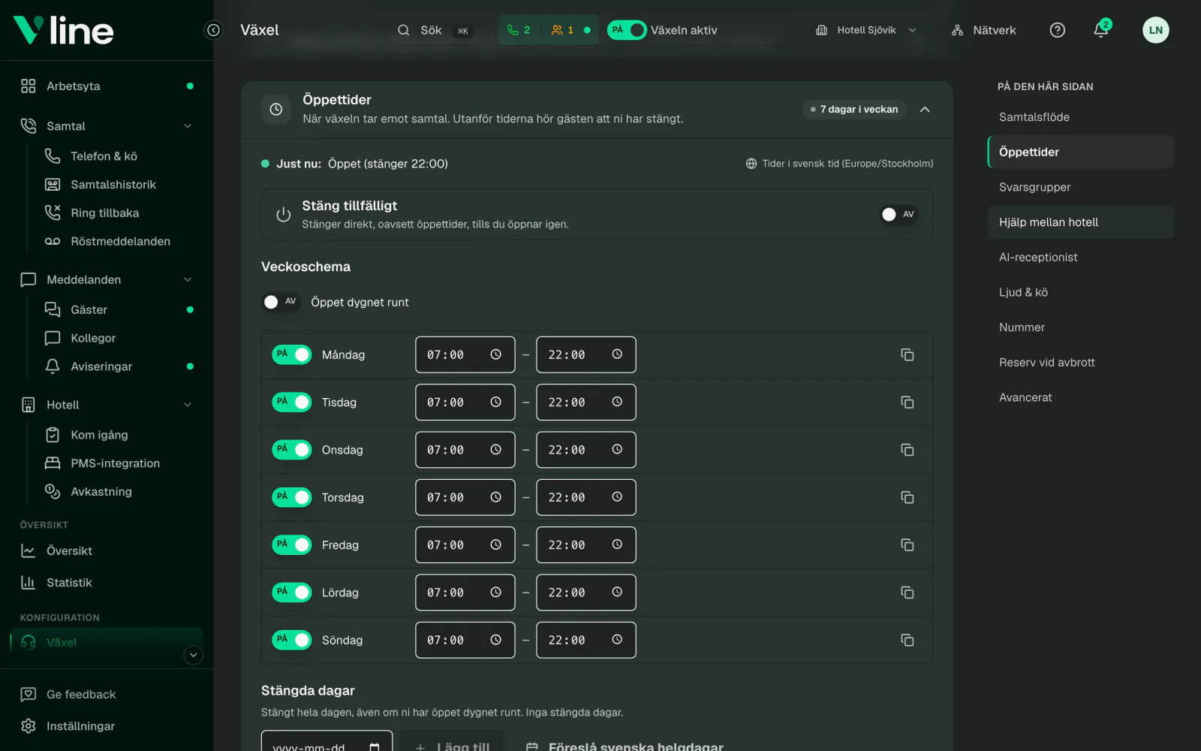Open the LN user avatar menu
The image size is (1201, 751).
coord(1155,30)
